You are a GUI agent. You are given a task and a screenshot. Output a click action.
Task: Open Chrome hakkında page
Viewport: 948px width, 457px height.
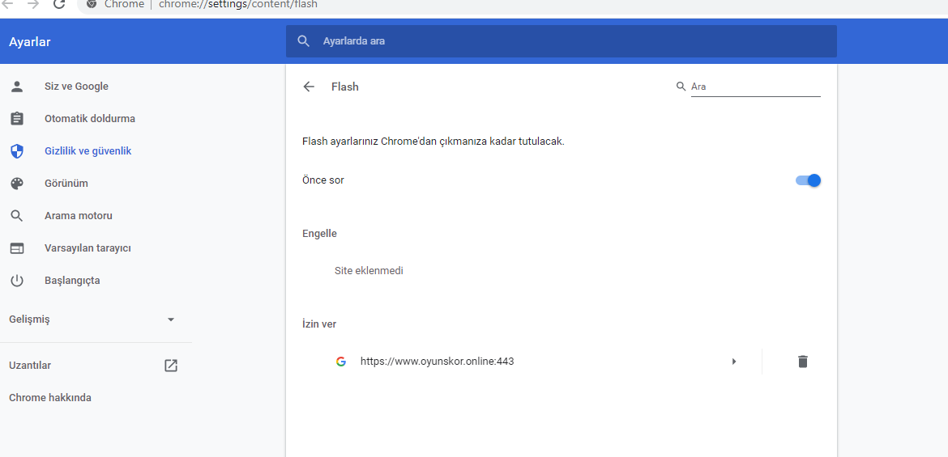click(x=50, y=398)
